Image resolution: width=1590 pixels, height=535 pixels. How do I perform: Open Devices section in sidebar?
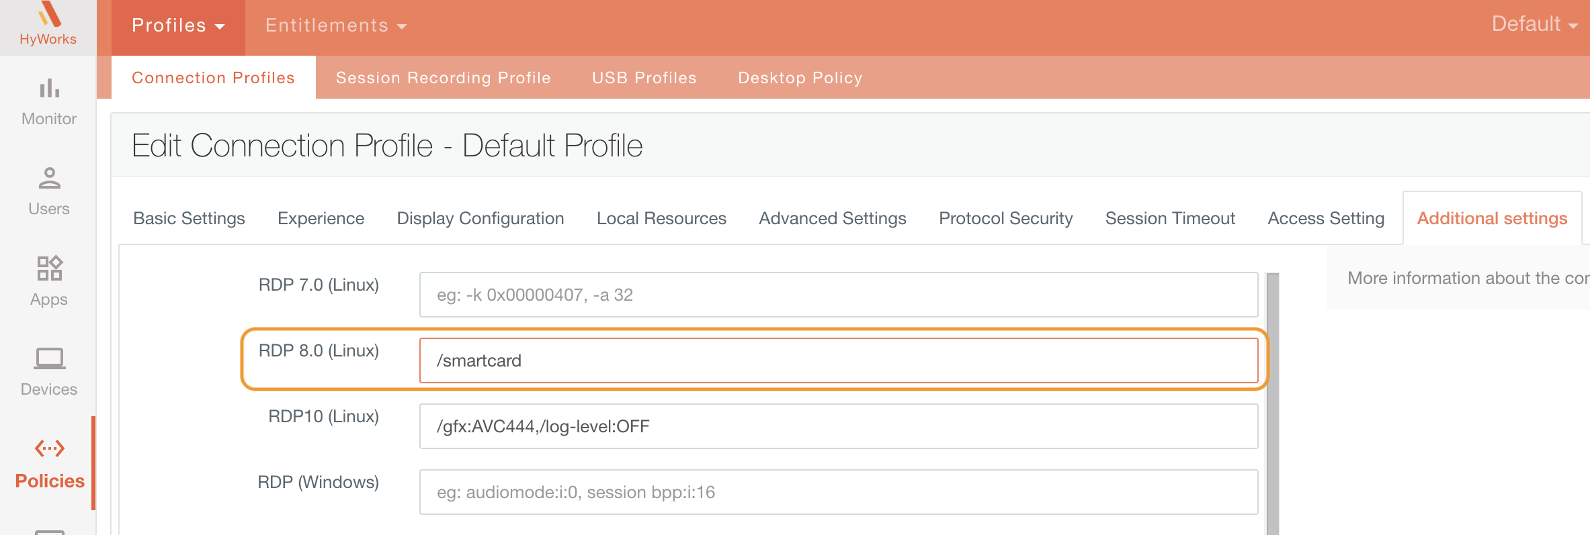tap(49, 371)
